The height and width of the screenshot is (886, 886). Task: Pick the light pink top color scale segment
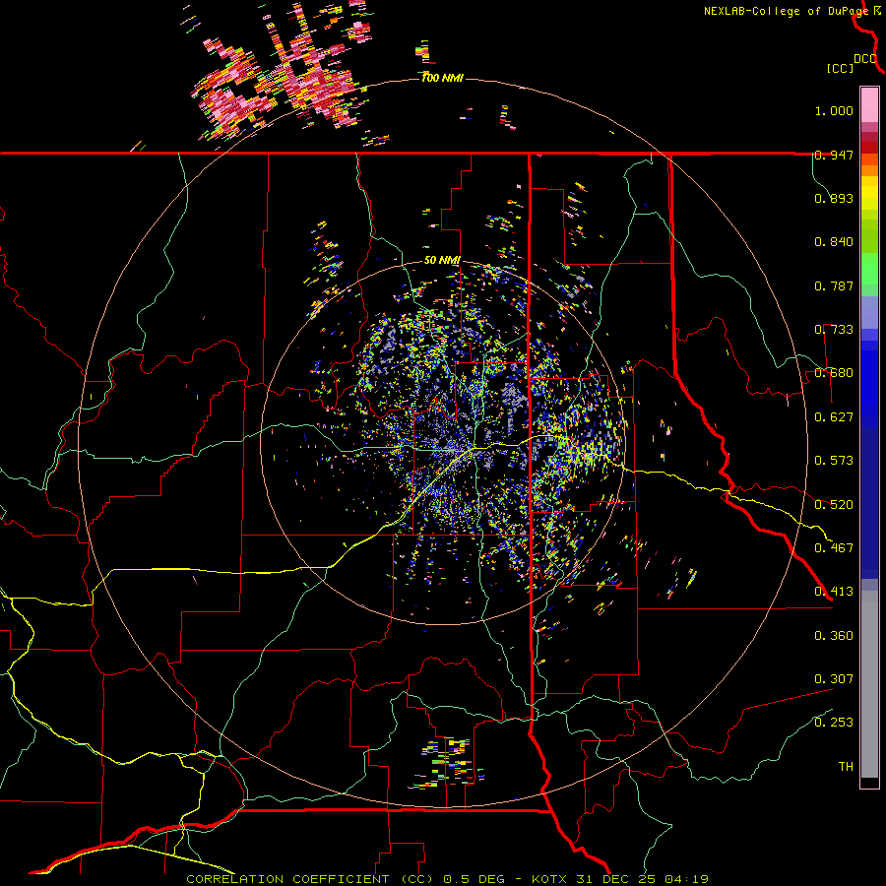click(869, 105)
